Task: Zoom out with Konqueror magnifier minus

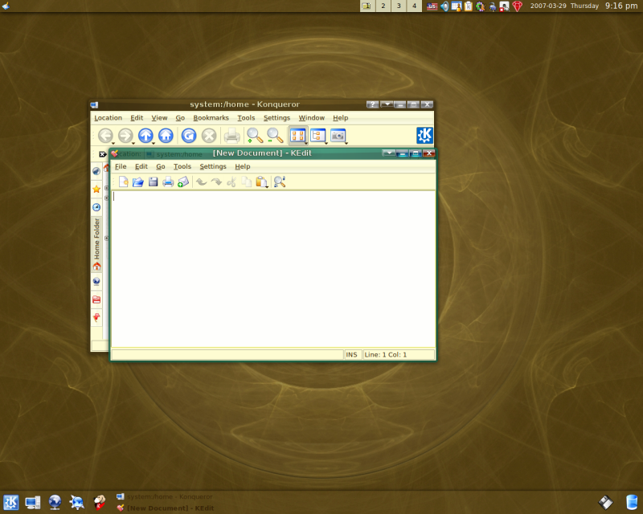Action: pyautogui.click(x=275, y=136)
